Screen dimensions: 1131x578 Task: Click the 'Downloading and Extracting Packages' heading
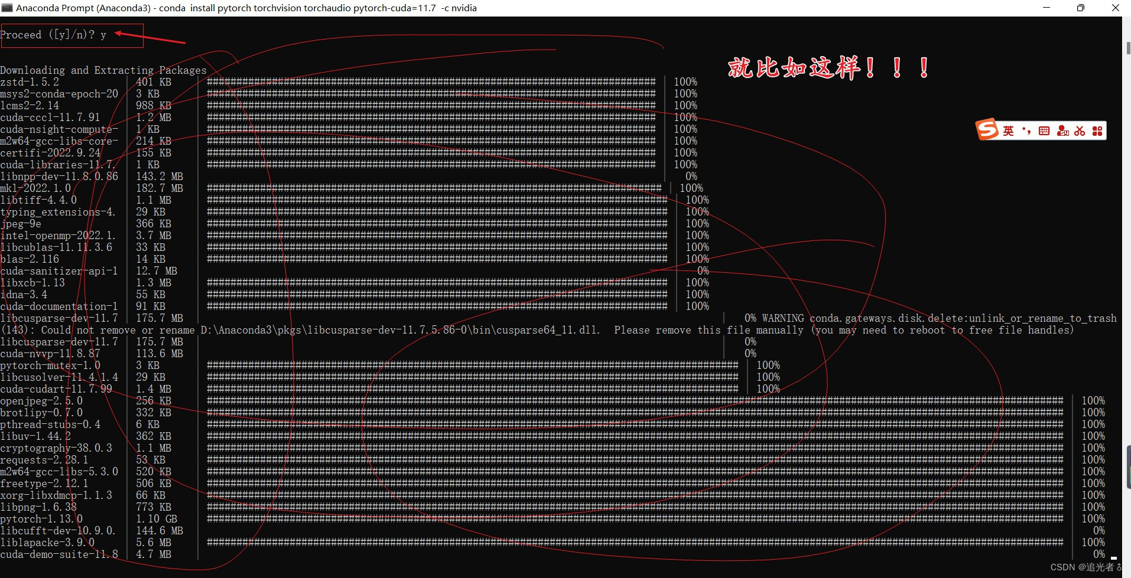103,70
